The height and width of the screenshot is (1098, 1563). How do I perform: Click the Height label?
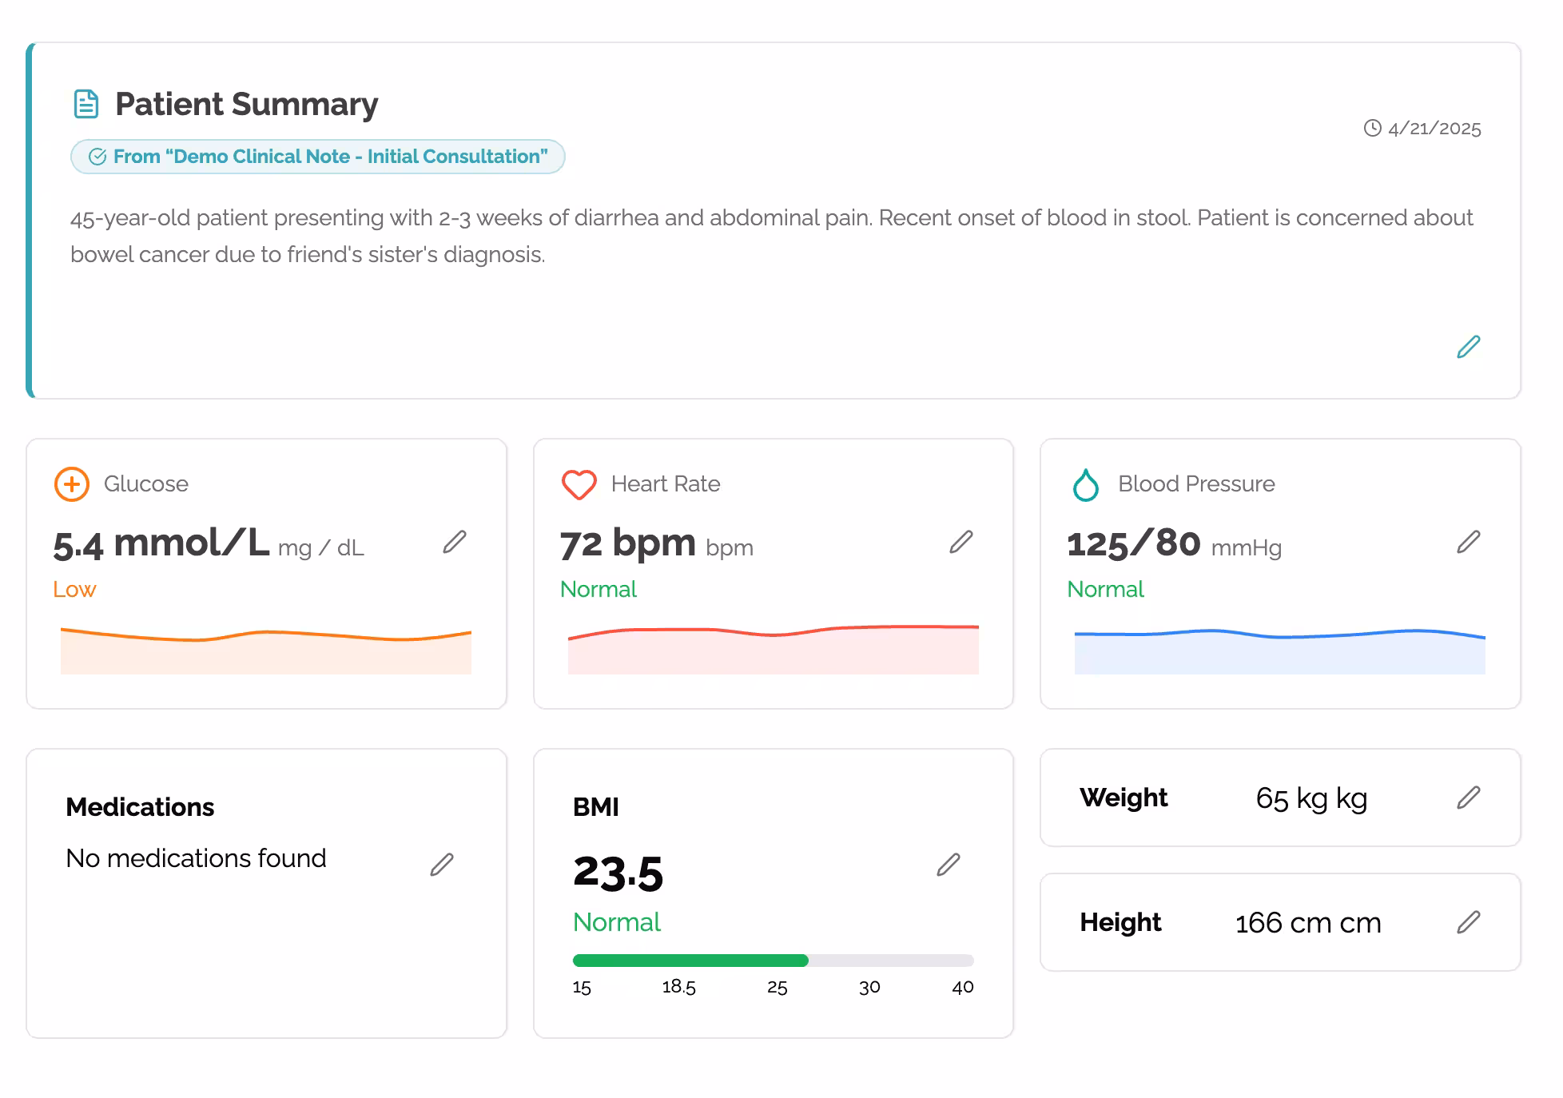pyautogui.click(x=1120, y=922)
